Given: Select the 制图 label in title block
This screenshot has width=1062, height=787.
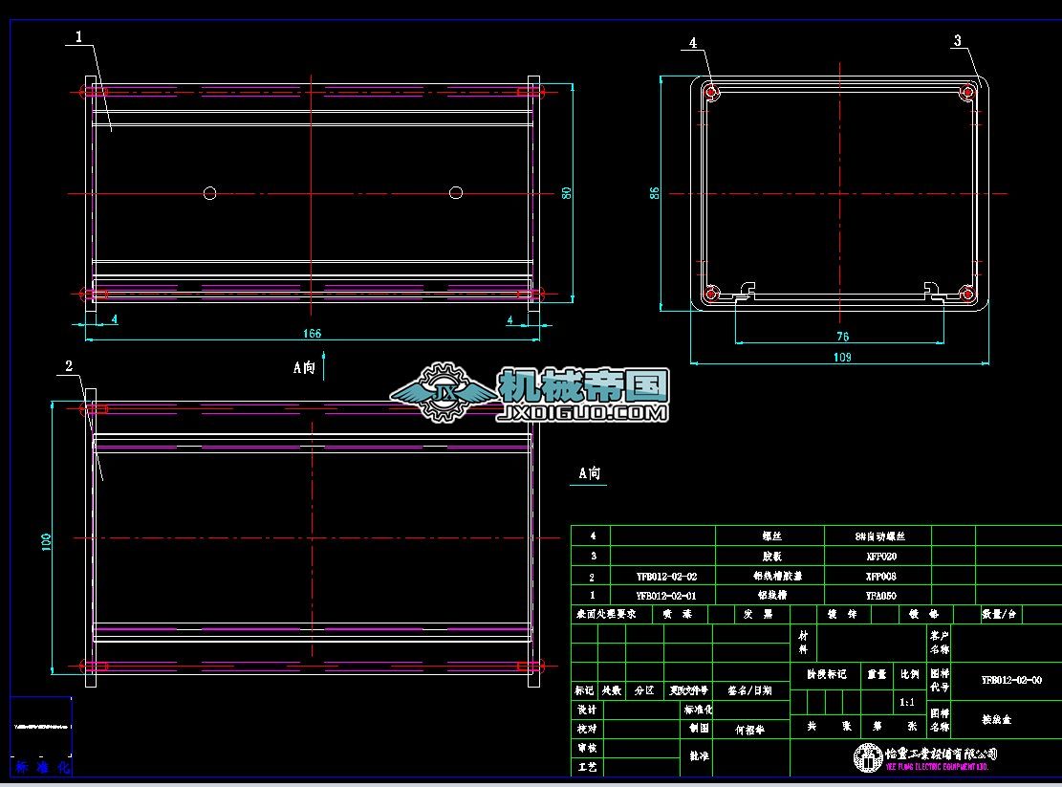Looking at the screenshot, I should 699,728.
